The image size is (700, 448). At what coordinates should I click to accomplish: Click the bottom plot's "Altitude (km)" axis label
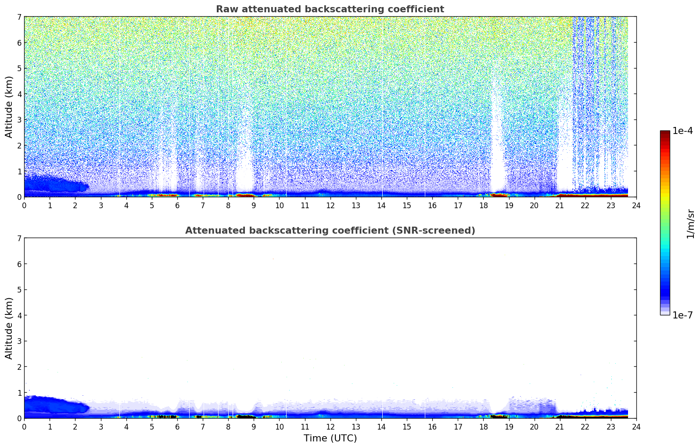click(9, 328)
